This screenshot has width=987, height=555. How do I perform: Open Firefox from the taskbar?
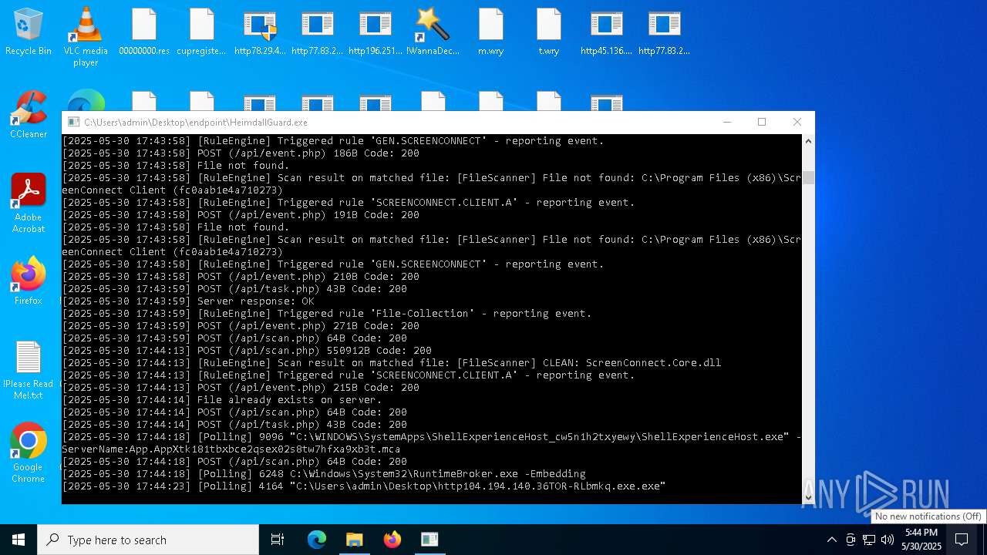click(392, 540)
